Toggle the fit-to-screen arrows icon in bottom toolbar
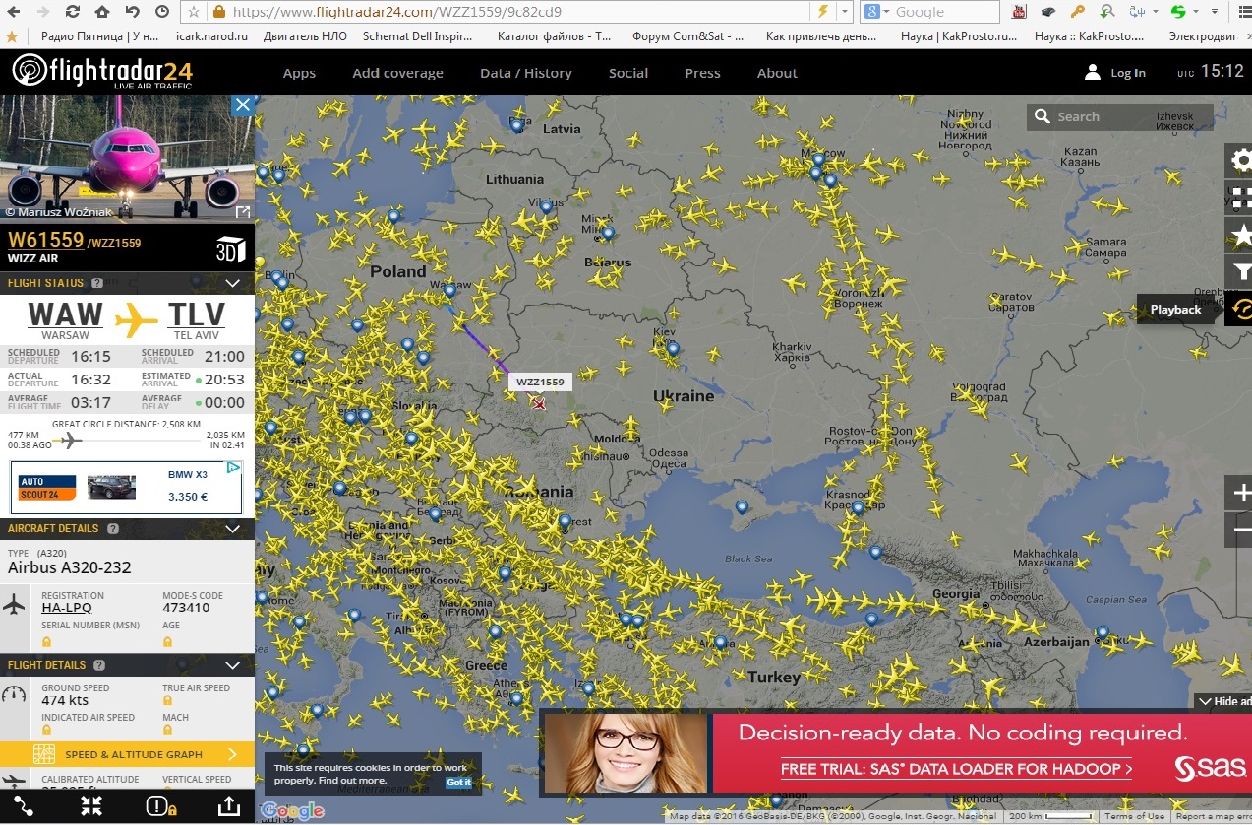This screenshot has width=1252, height=825. click(x=91, y=806)
